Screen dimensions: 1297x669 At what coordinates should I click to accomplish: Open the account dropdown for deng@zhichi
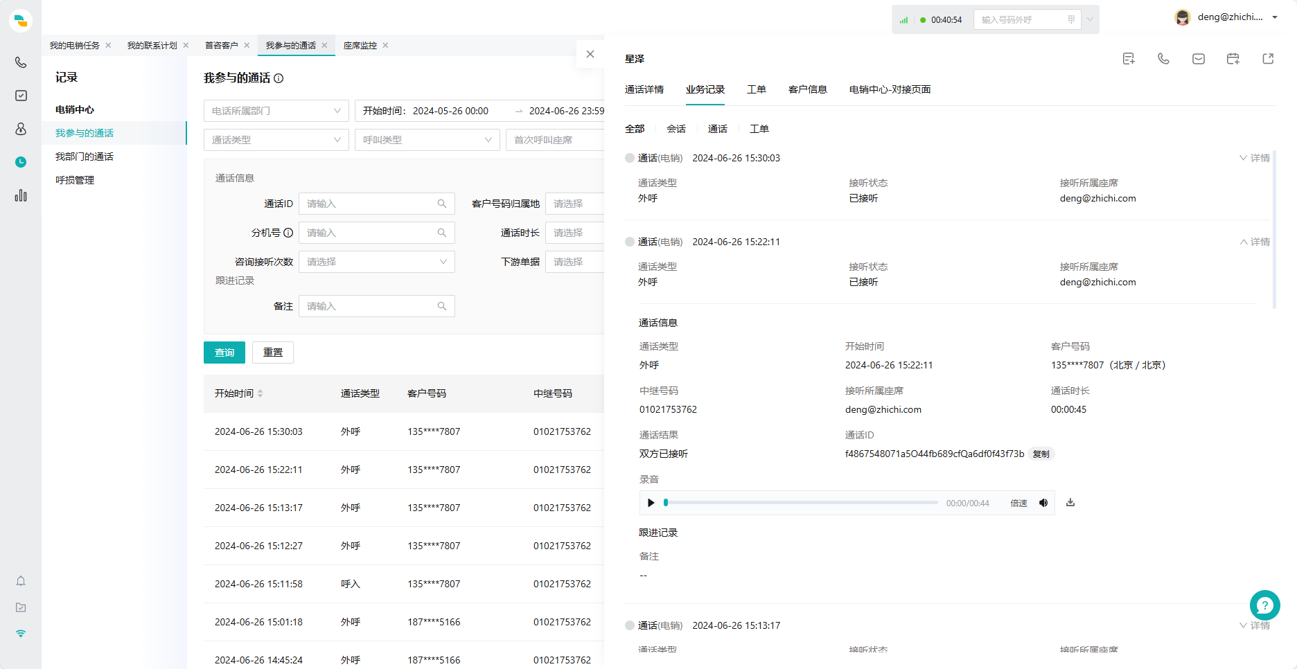(x=1226, y=17)
